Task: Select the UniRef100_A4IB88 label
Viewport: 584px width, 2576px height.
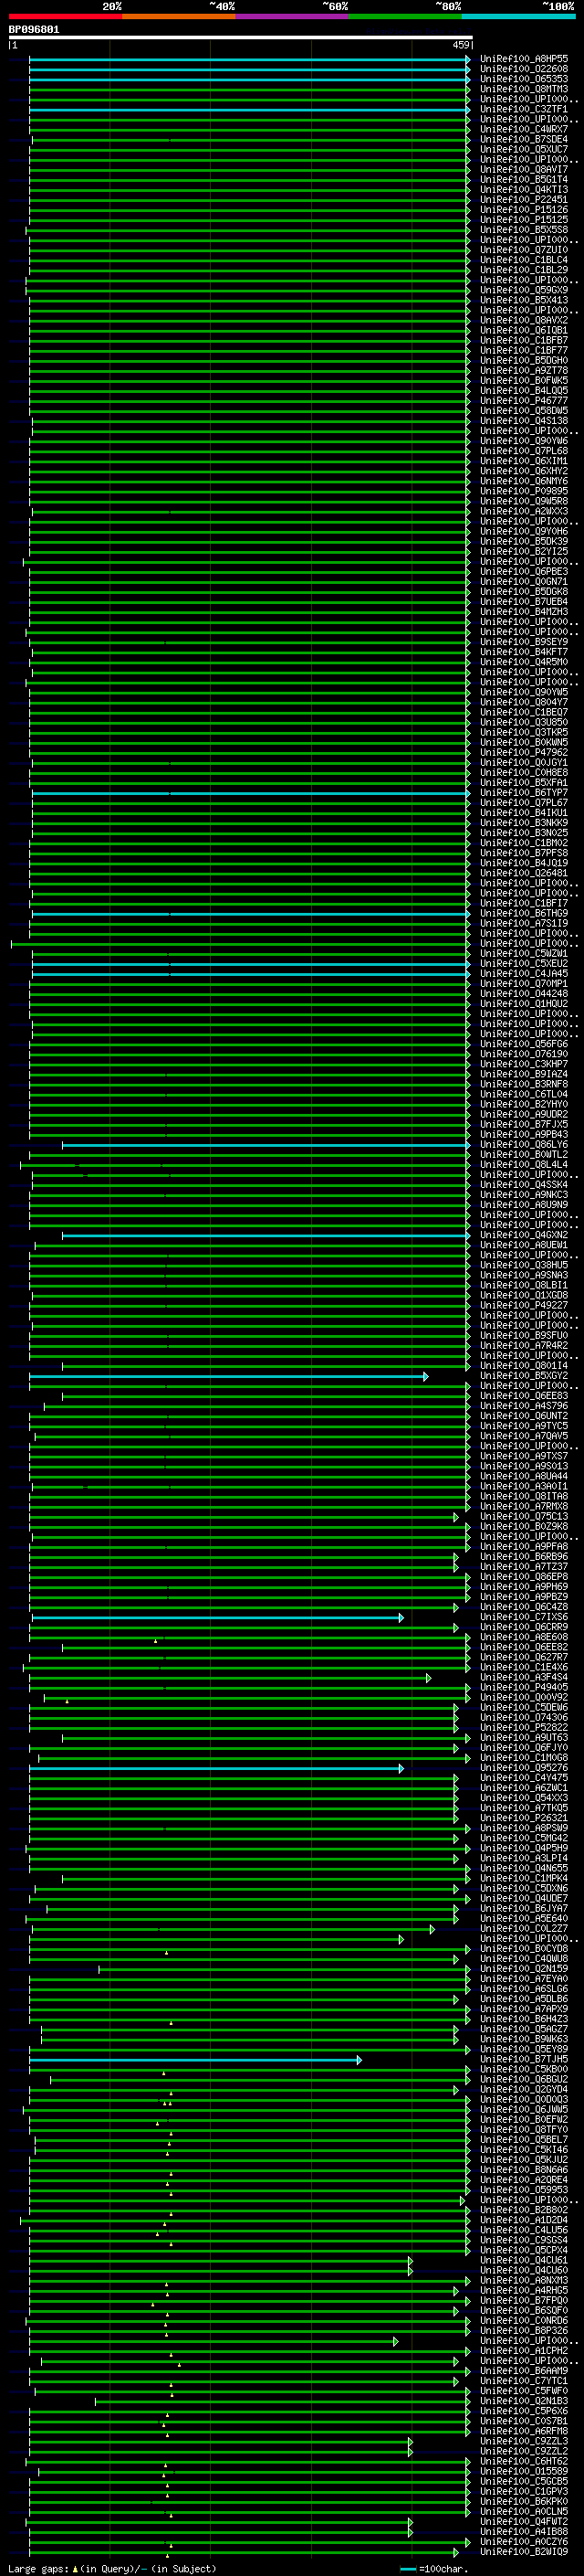Action: 524,2532
